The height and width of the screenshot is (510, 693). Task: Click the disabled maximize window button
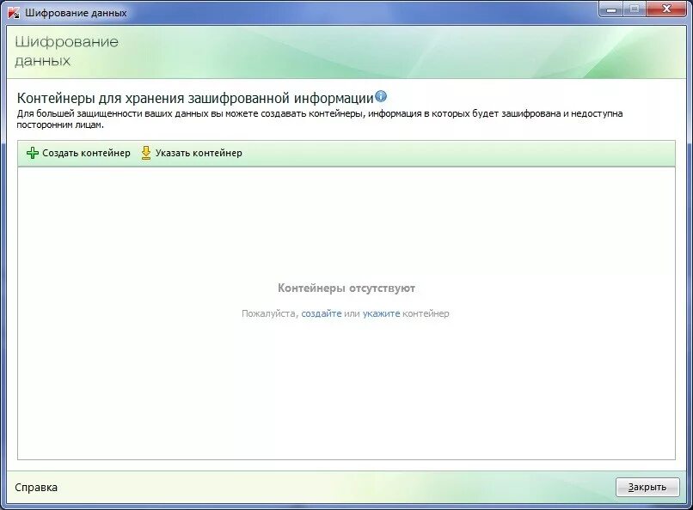(x=635, y=9)
